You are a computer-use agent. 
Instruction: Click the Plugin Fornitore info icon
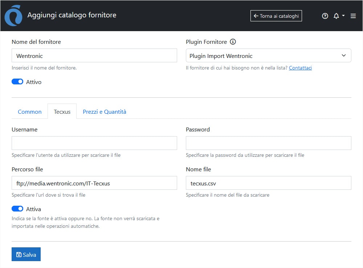point(233,42)
